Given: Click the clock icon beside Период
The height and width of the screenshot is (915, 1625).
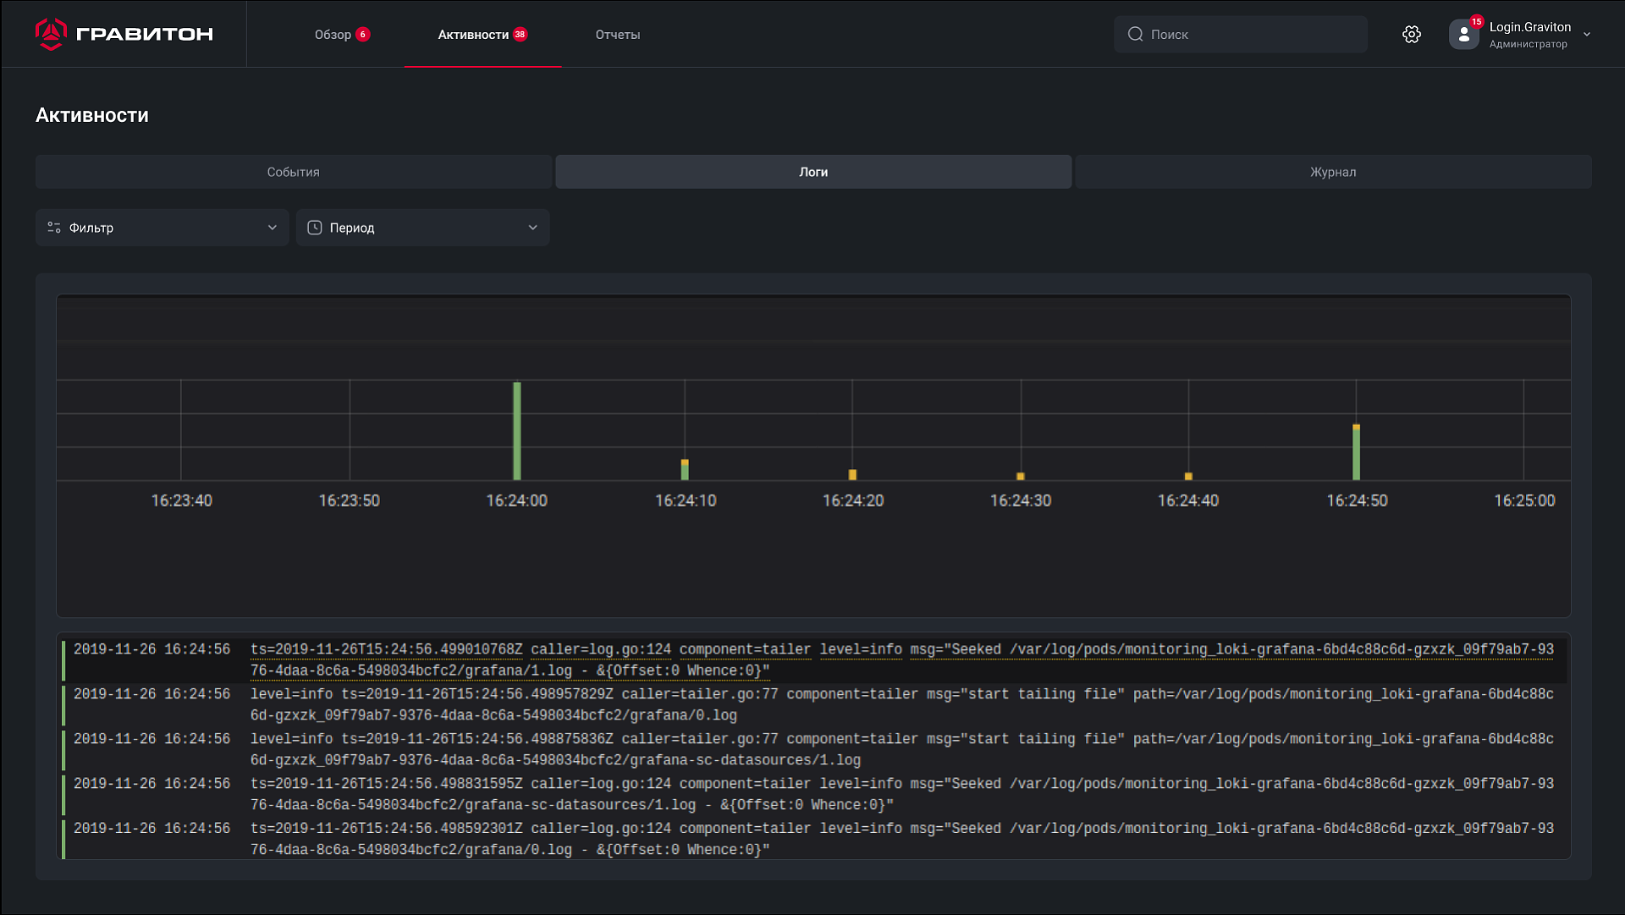Looking at the screenshot, I should coord(314,228).
